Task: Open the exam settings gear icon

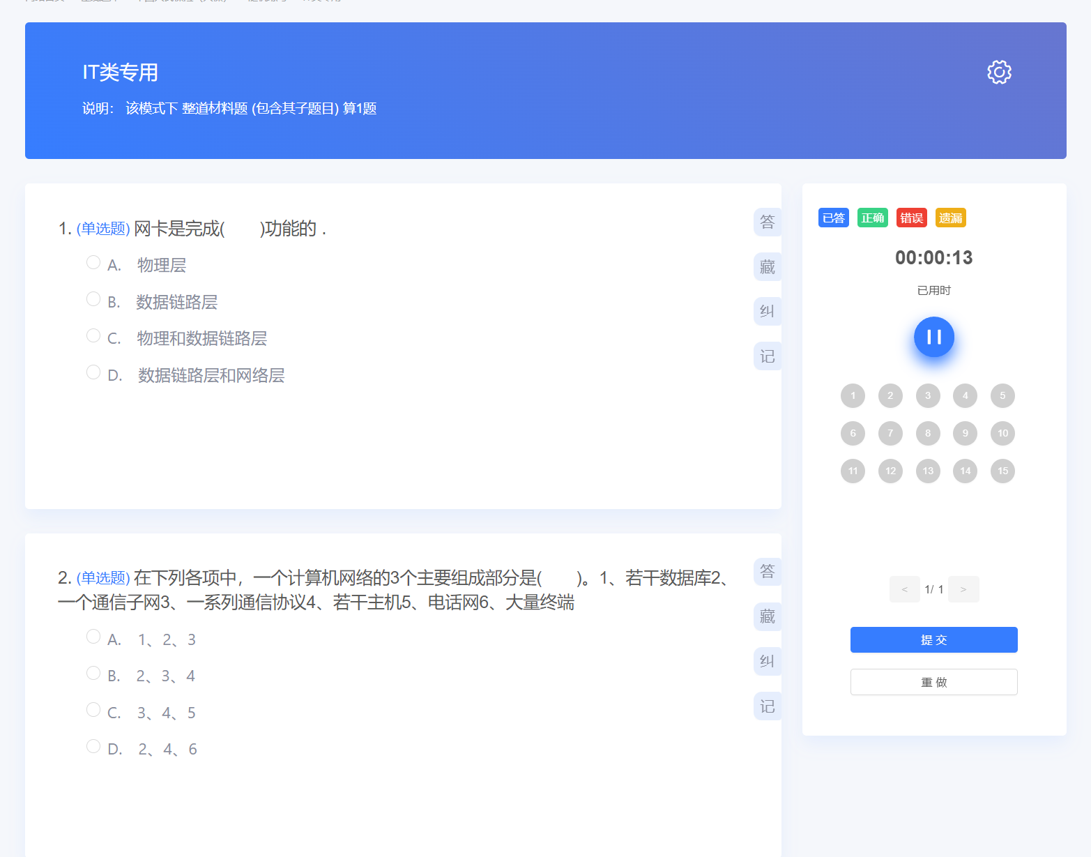Action: pos(999,72)
